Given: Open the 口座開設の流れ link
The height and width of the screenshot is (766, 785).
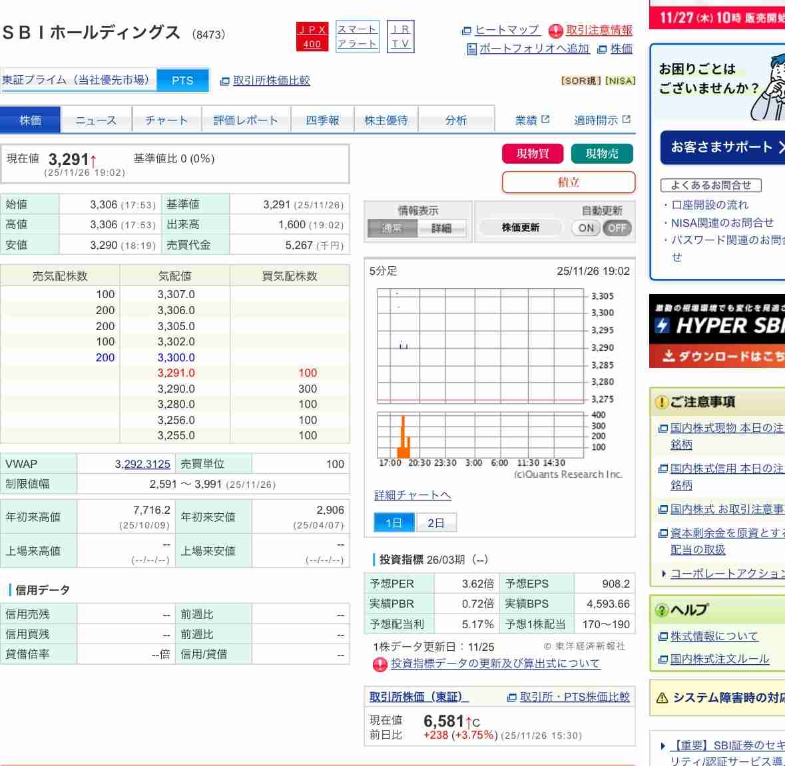Looking at the screenshot, I should [x=709, y=204].
